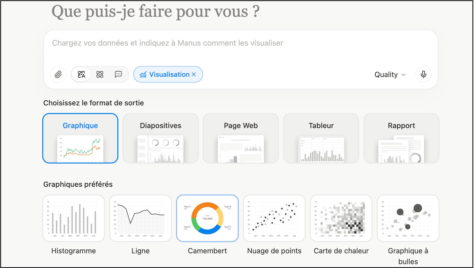This screenshot has width=474, height=268.
Task: Select the Carte de chaleur heatmap
Action: tap(341, 218)
